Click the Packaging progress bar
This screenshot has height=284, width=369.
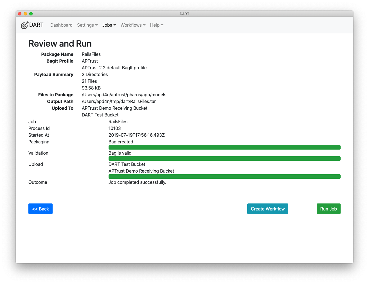coord(224,147)
